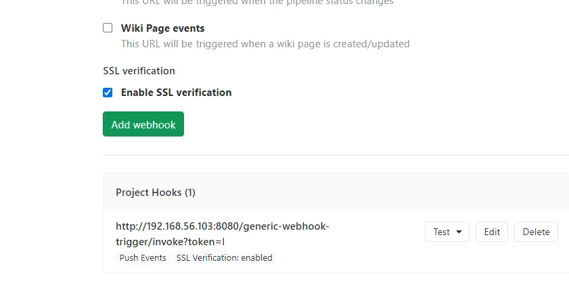Image resolution: width=569 pixels, height=302 pixels.
Task: Click empty space right of the hook URL
Action: pyautogui.click(x=379, y=233)
